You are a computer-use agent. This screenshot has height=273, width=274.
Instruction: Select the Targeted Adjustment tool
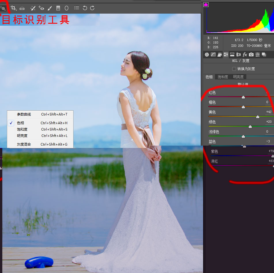point(3,8)
